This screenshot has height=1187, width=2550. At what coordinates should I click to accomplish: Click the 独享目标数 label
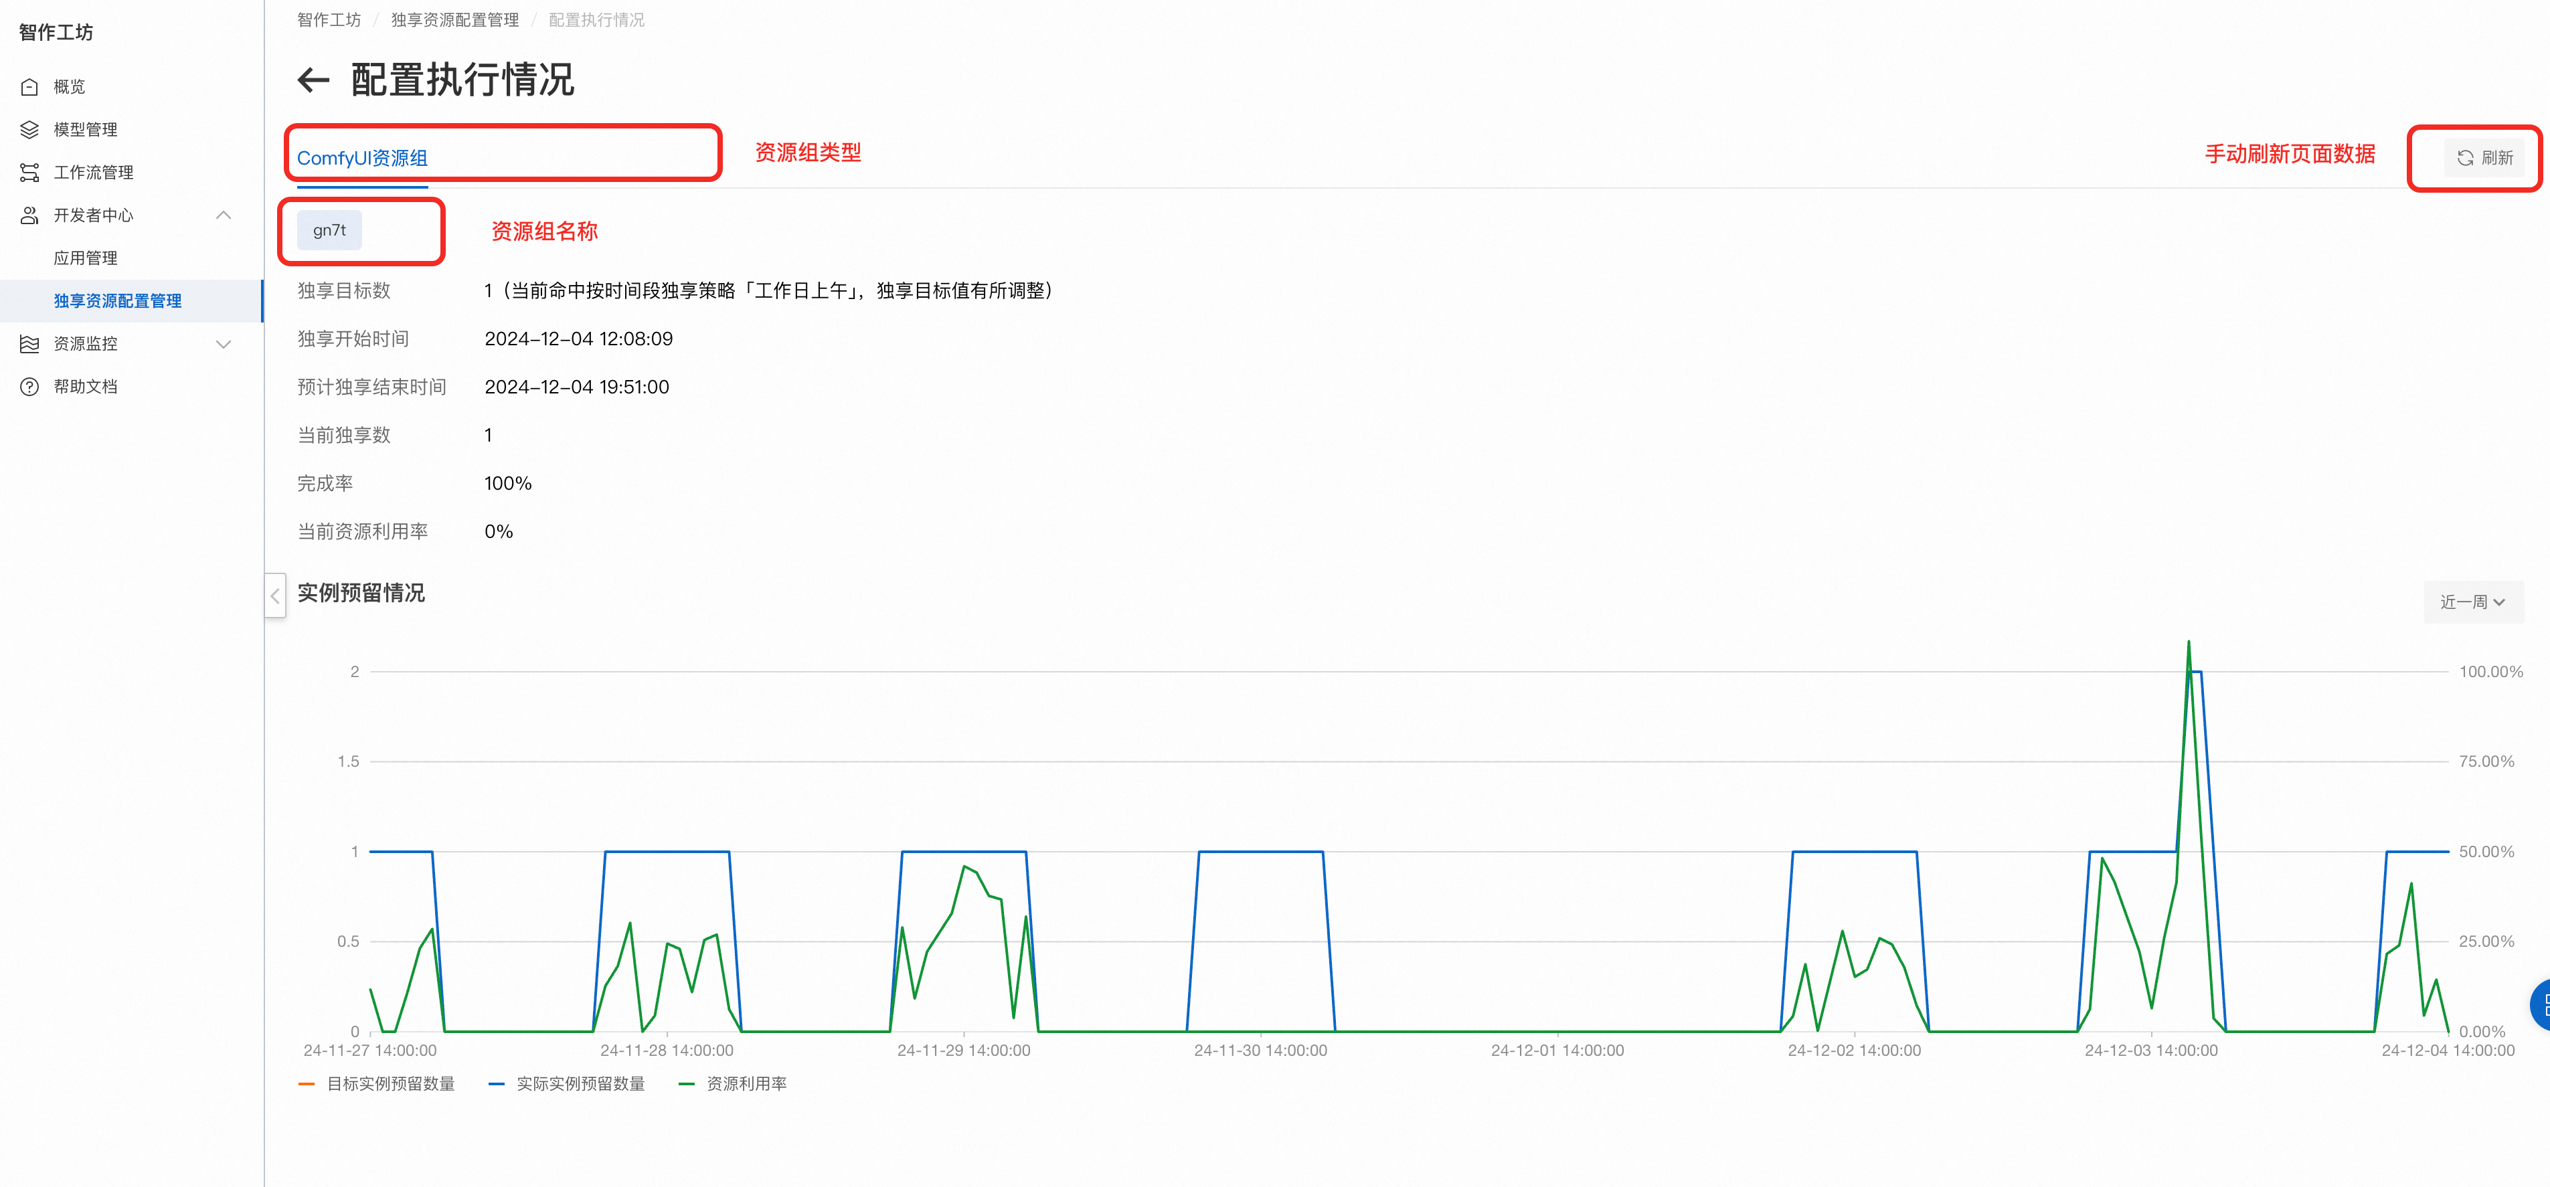345,291
